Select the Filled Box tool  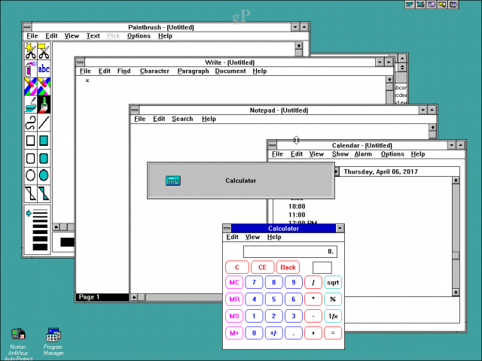click(44, 141)
